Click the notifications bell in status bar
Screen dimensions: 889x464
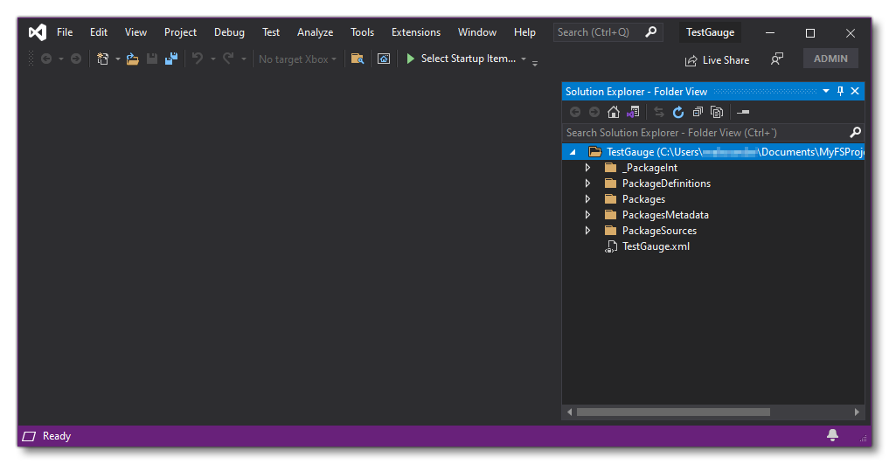(x=832, y=435)
